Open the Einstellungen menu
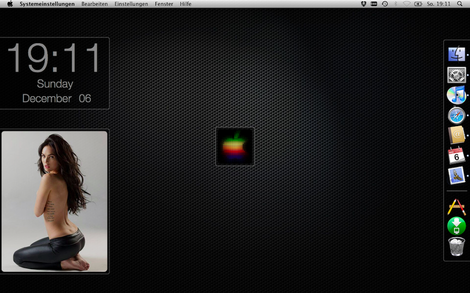Viewport: 470px width, 293px height. 131,4
